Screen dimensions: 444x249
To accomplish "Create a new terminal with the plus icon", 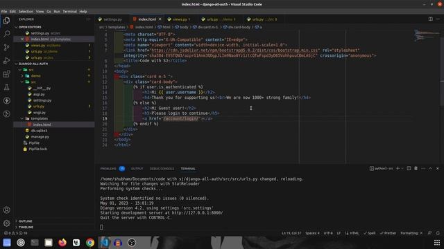I will (x=398, y=168).
